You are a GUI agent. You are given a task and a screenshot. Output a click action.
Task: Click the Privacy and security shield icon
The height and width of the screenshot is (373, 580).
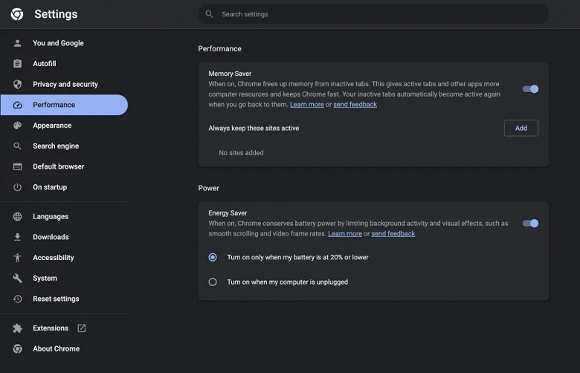(17, 85)
